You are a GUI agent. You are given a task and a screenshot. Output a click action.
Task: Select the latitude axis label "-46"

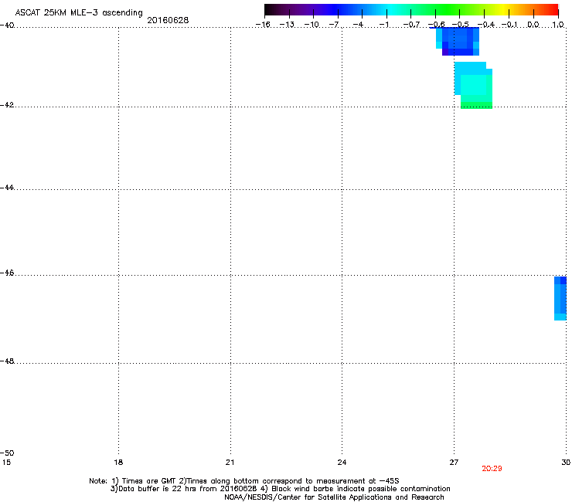[x=7, y=273]
